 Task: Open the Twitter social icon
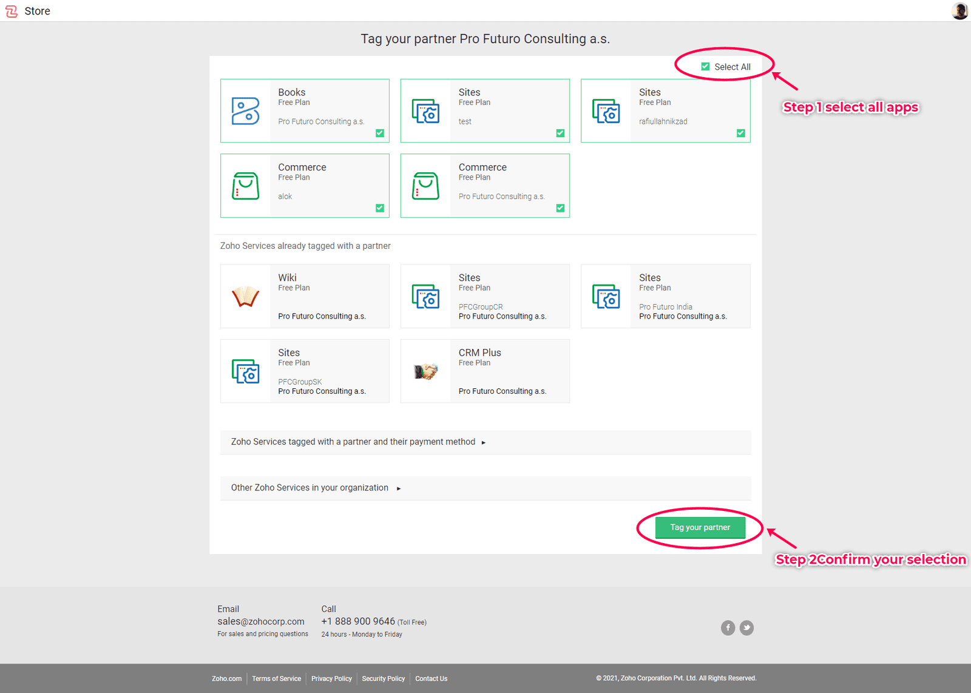click(x=746, y=627)
